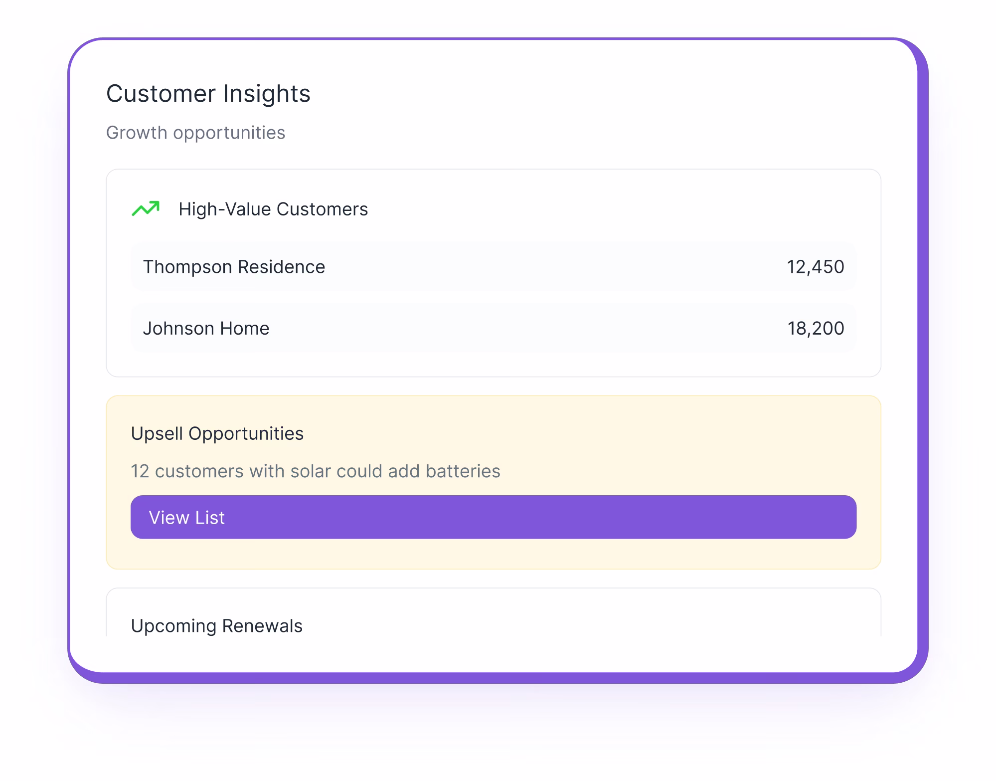Click the Upsell Opportunities heading

(218, 433)
